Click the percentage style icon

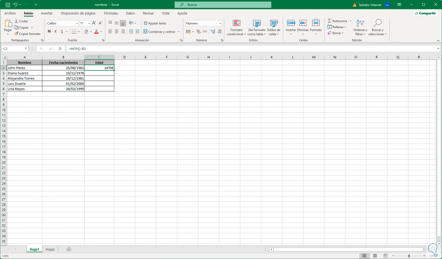coord(198,31)
